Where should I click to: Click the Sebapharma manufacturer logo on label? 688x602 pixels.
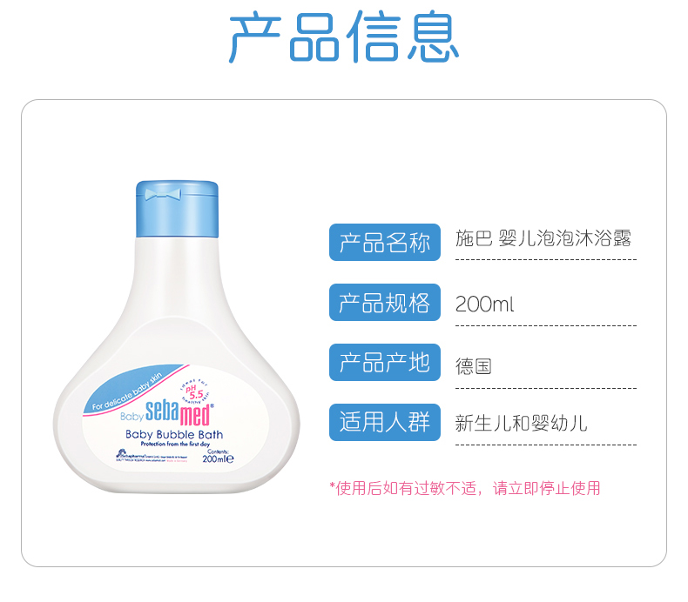point(152,456)
